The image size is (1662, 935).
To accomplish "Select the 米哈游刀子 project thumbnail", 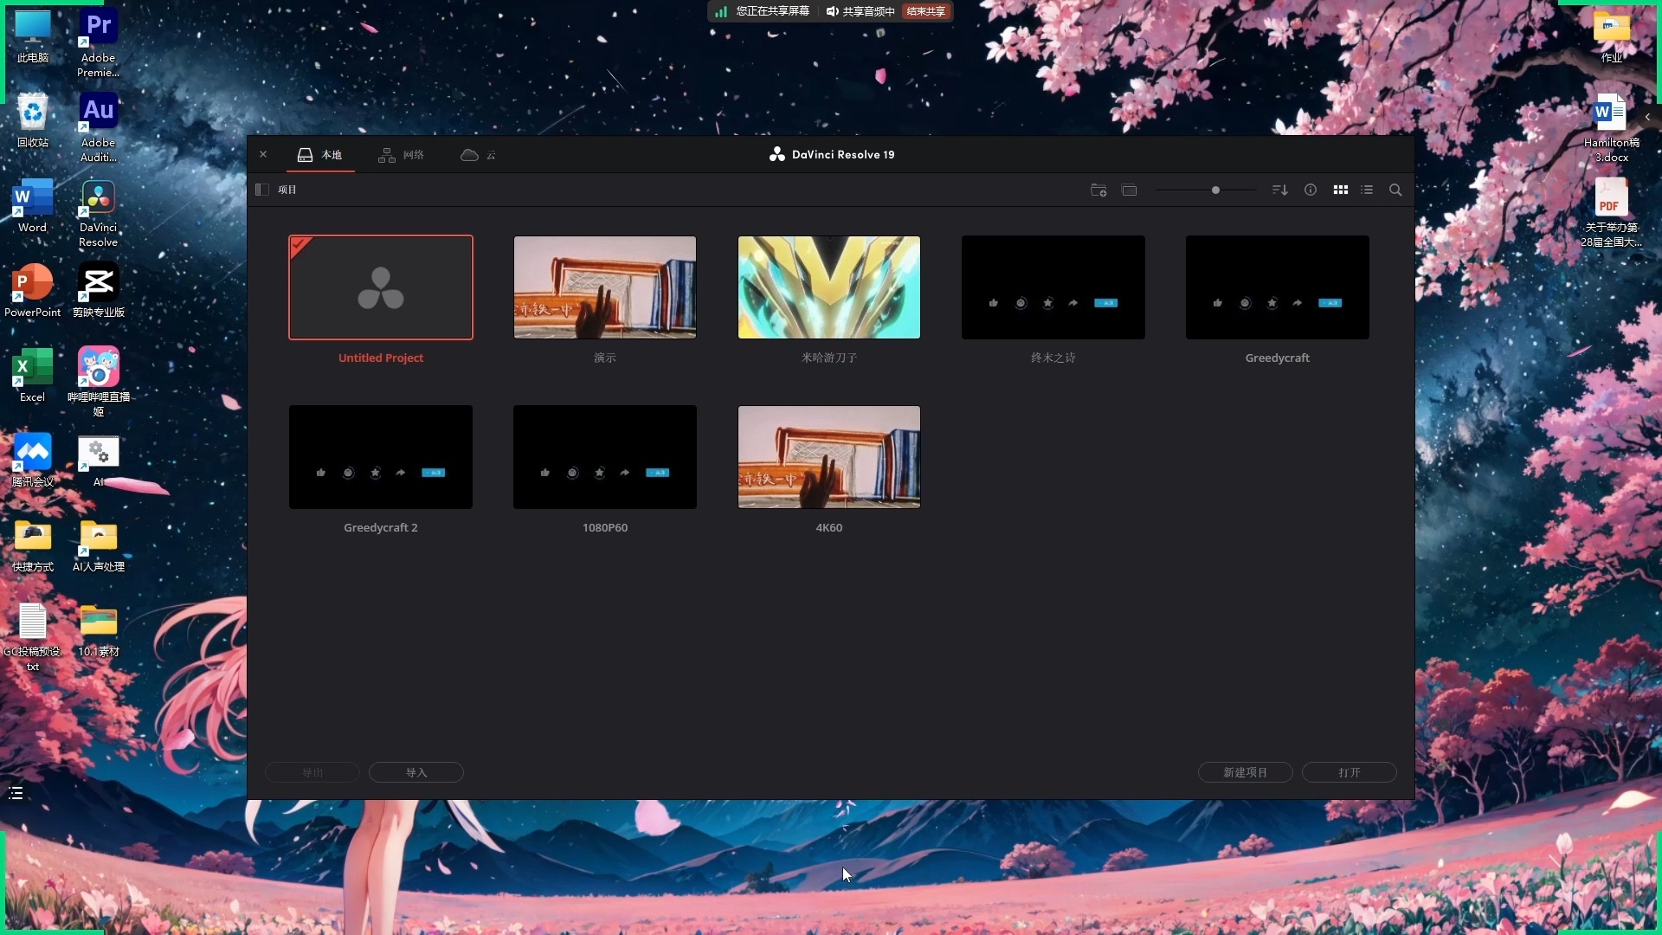I will click(828, 287).
